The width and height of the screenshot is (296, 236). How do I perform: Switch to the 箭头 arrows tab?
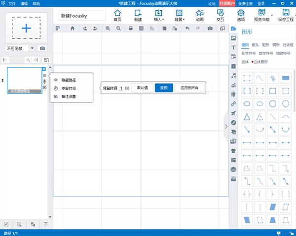coord(255,45)
